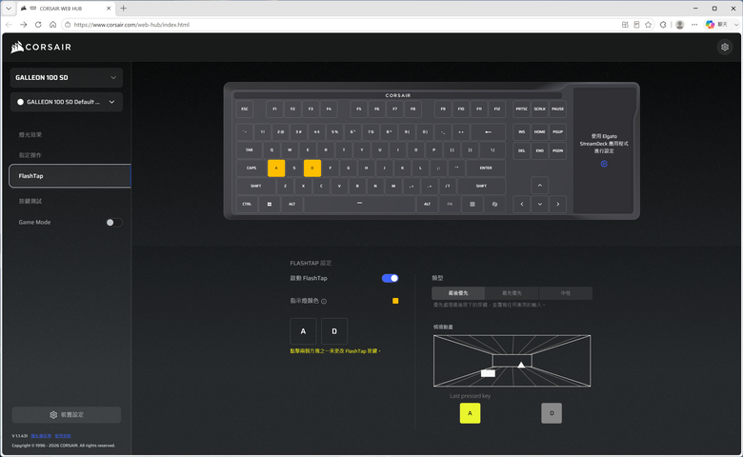Image resolution: width=743 pixels, height=457 pixels.
Task: Bookmark this page with the star icon
Action: pos(649,25)
